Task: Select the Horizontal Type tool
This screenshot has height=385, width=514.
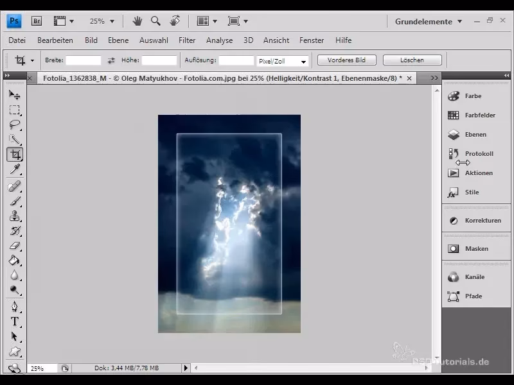Action: click(14, 321)
